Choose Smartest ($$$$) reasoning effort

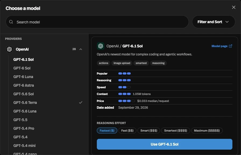click(176, 131)
